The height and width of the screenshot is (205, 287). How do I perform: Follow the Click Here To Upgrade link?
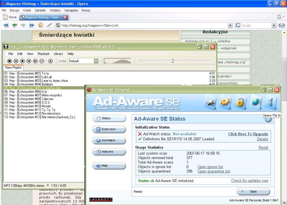point(248,134)
